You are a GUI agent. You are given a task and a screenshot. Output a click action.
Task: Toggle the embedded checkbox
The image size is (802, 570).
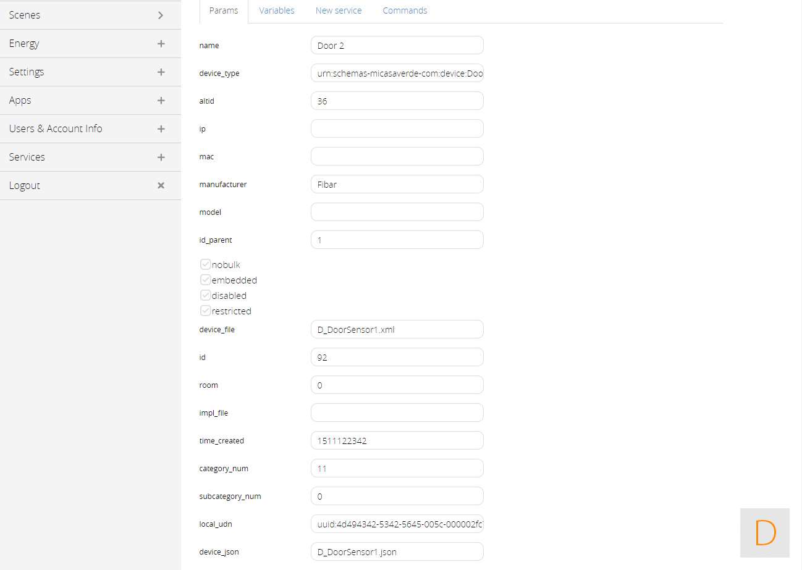tap(206, 280)
